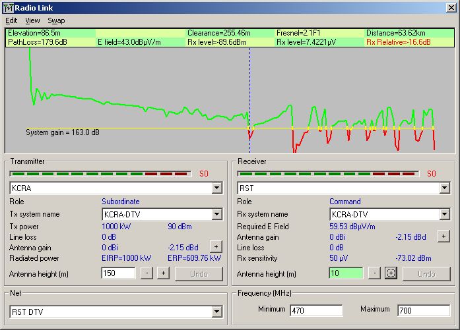Click the receiver S-meter signal bar
Screen dimensions: 460x330
click(327, 174)
